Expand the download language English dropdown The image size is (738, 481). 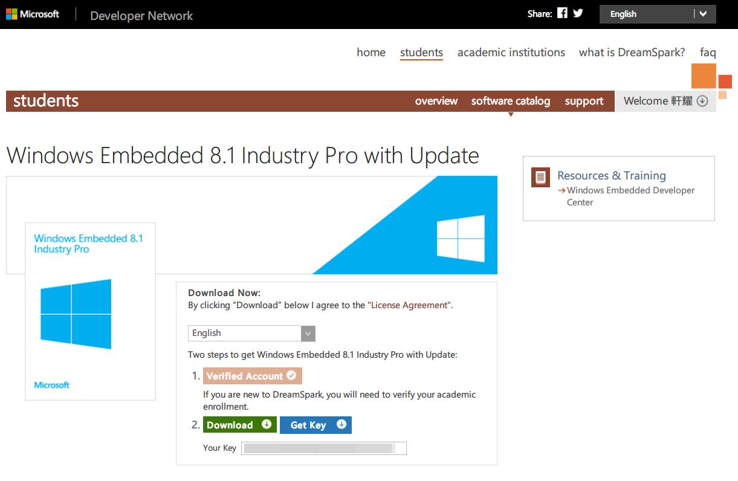coord(251,333)
